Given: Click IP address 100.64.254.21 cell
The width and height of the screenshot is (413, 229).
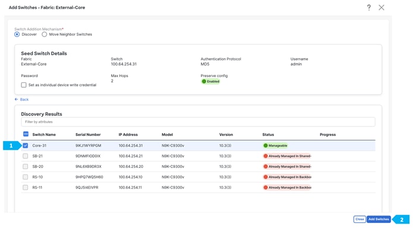Looking at the screenshot, I should 131,156.
